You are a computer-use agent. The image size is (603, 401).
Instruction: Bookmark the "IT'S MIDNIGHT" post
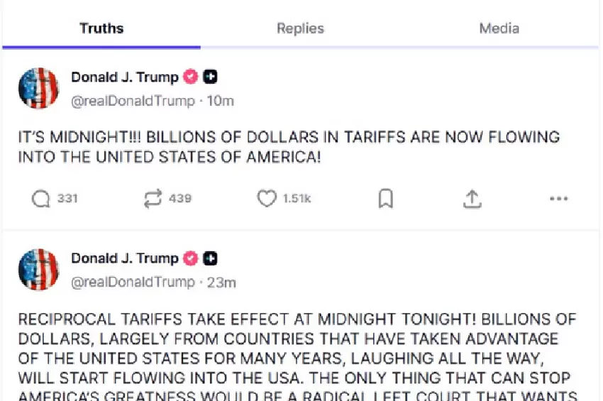[x=385, y=199]
